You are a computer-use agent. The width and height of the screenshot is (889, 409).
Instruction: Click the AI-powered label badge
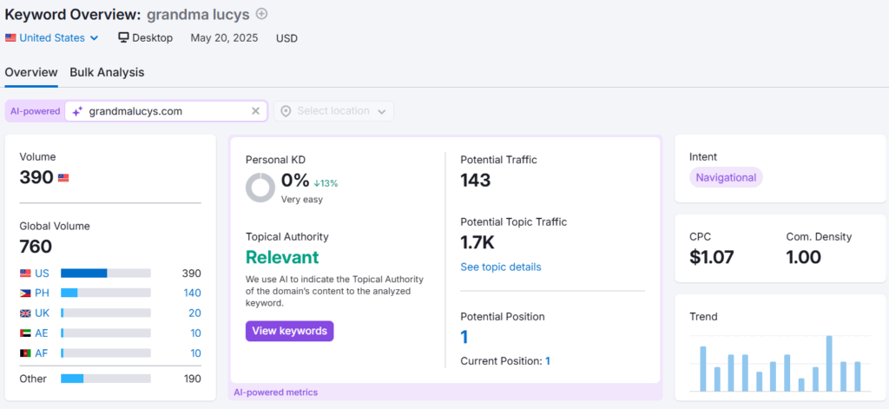click(35, 111)
